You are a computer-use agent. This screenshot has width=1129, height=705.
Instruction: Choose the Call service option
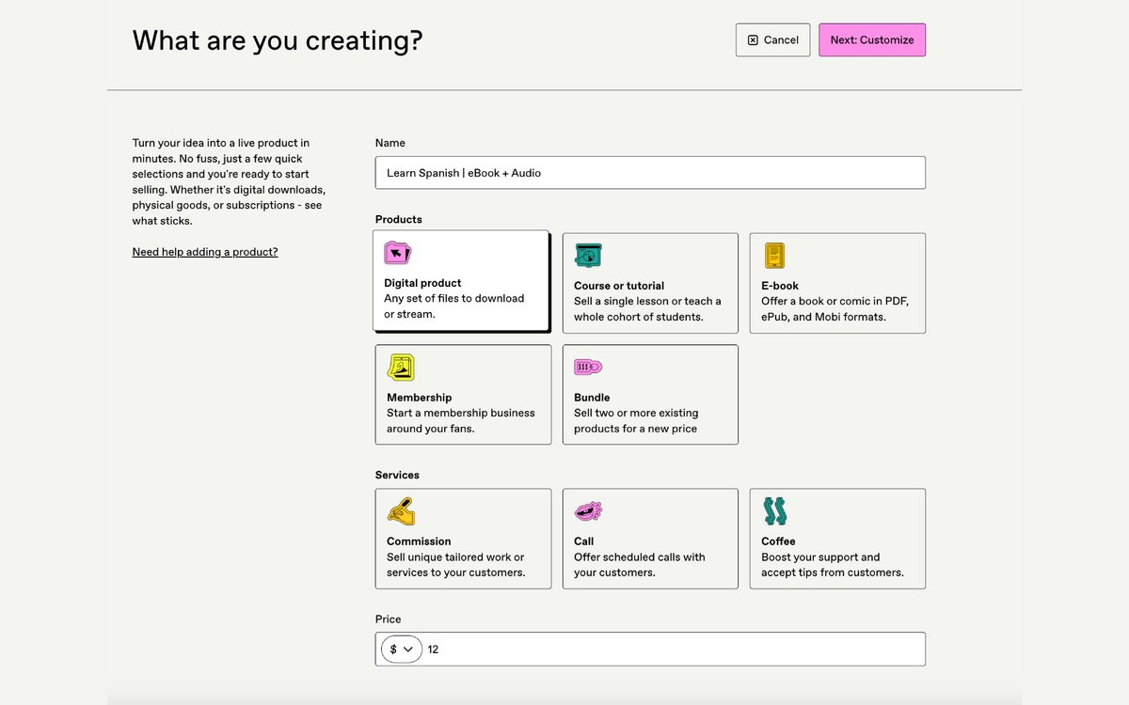click(650, 539)
